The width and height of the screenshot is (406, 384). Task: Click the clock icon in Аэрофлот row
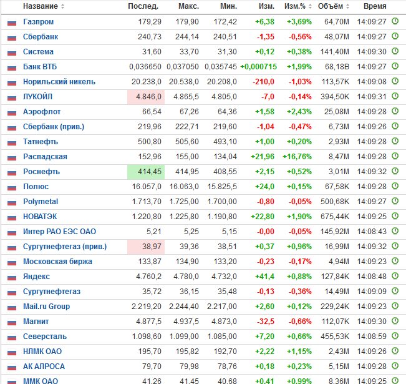click(x=395, y=111)
